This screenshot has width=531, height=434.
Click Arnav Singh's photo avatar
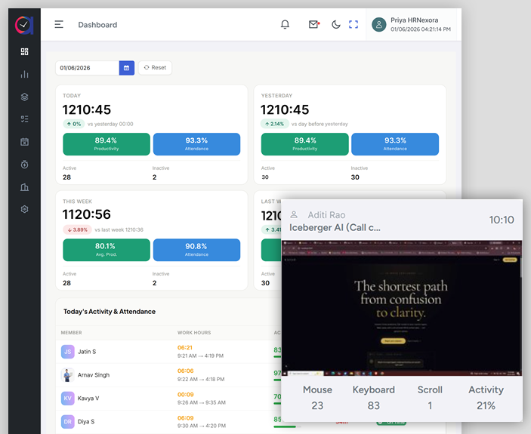click(68, 375)
